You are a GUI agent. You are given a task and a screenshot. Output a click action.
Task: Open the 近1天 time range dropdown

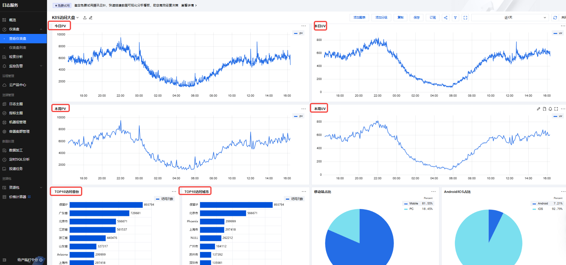[x=510, y=18]
